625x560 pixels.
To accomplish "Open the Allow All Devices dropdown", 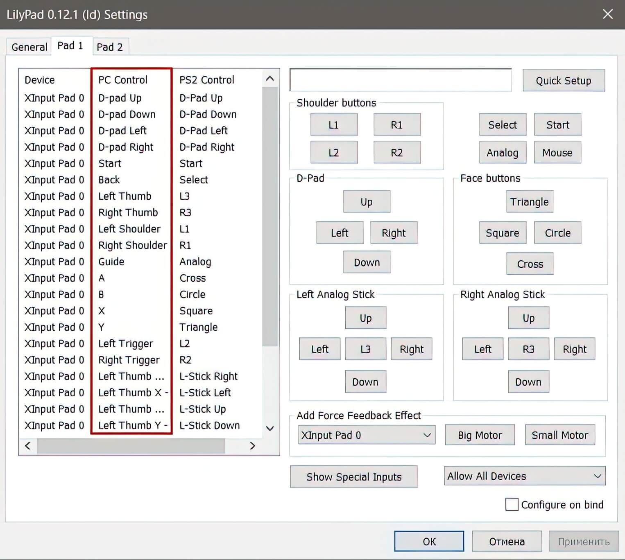I will (524, 476).
